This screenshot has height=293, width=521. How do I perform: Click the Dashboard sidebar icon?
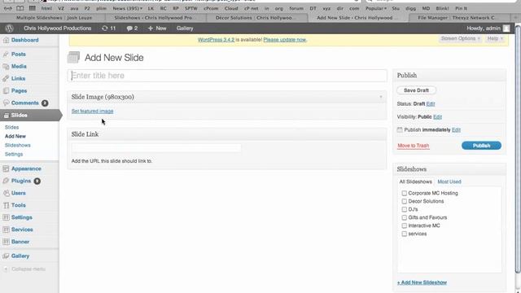pos(6,40)
